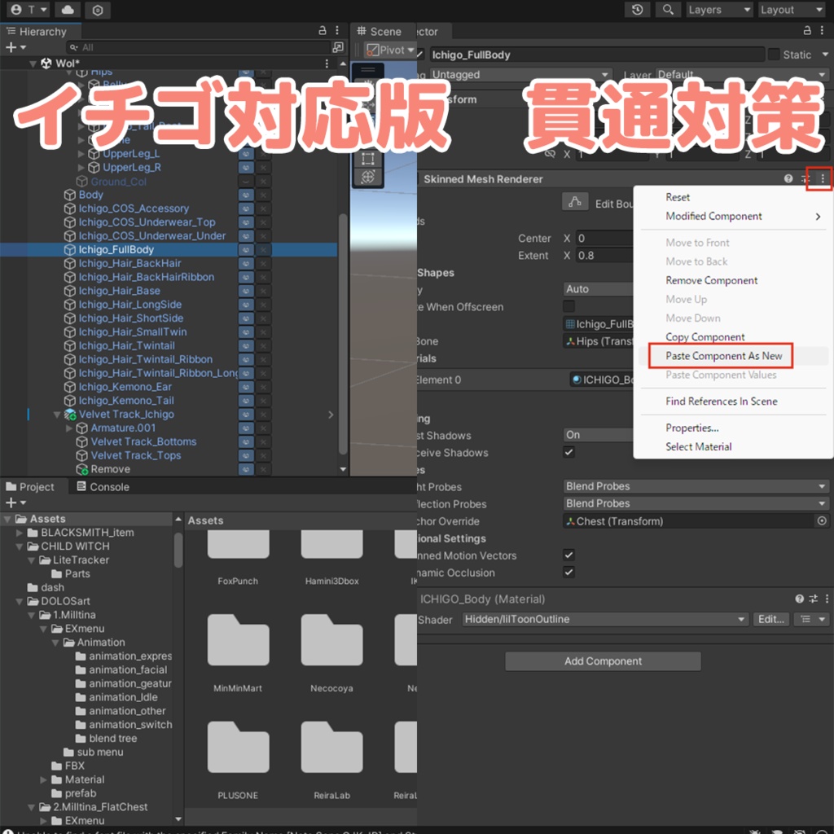Toggle visibility of Ichigo_Kemono_Ear row
The height and width of the screenshot is (834, 834).
[246, 387]
